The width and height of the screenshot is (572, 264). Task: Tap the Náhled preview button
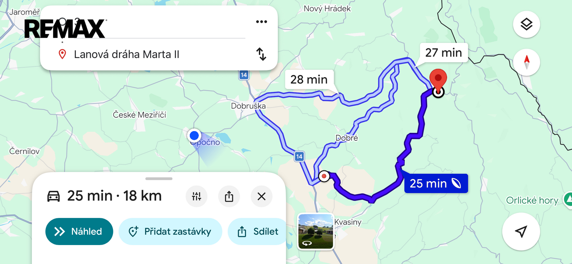tap(79, 231)
